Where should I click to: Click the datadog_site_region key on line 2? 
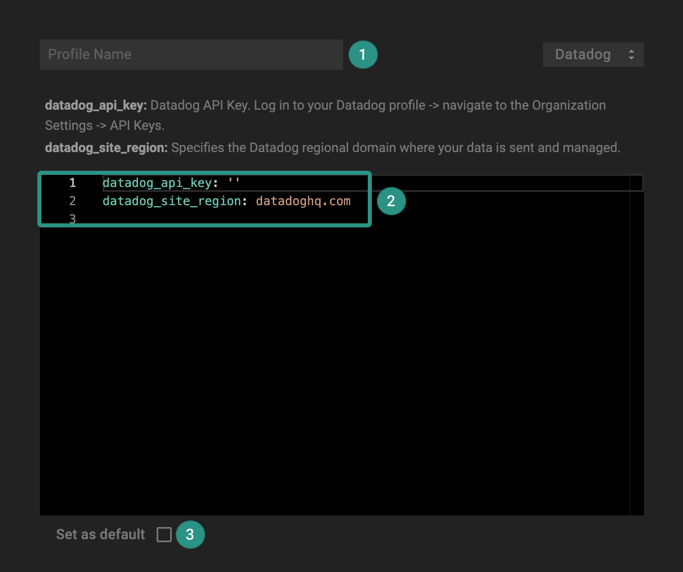[x=171, y=201]
